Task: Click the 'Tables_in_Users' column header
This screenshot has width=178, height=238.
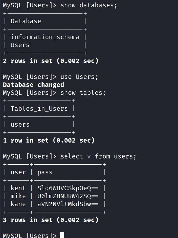Action: coord(39,109)
